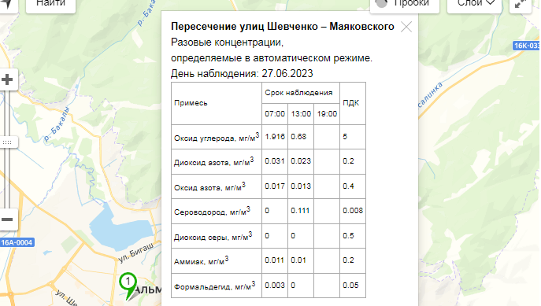This screenshot has height=306, width=541.
Task: Click value 0.017 for Оксид азота
Action: [275, 186]
